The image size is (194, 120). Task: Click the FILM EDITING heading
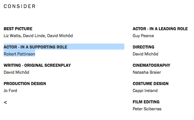[x=146, y=102]
